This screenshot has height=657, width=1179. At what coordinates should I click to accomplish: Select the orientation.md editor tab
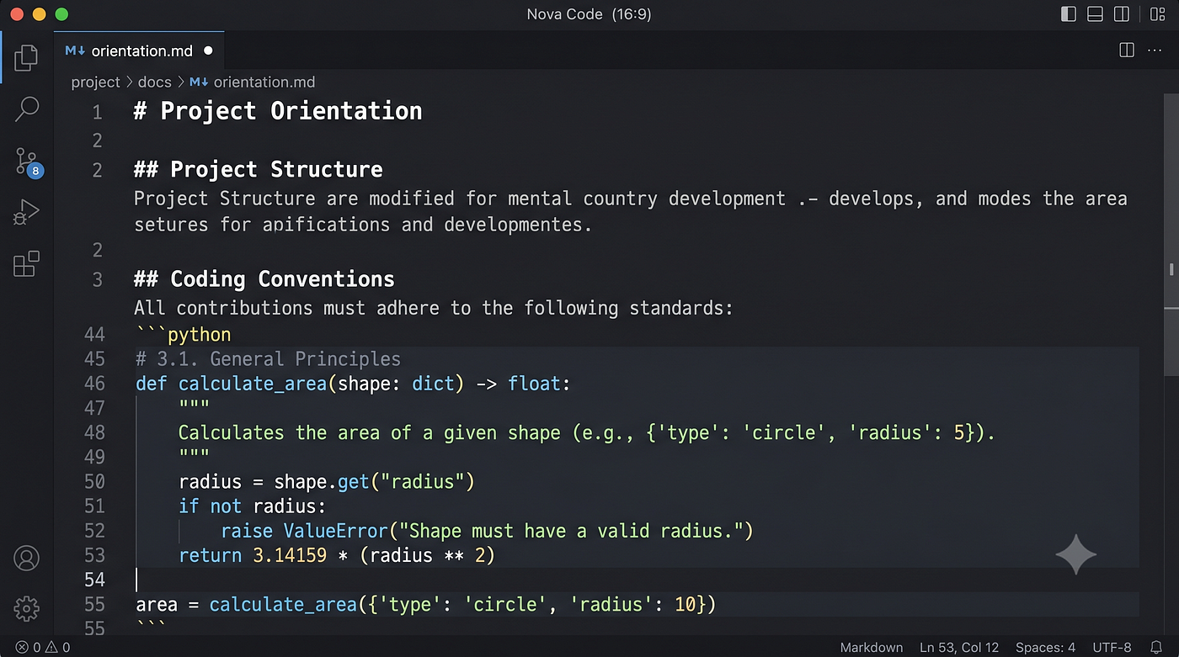click(x=139, y=50)
